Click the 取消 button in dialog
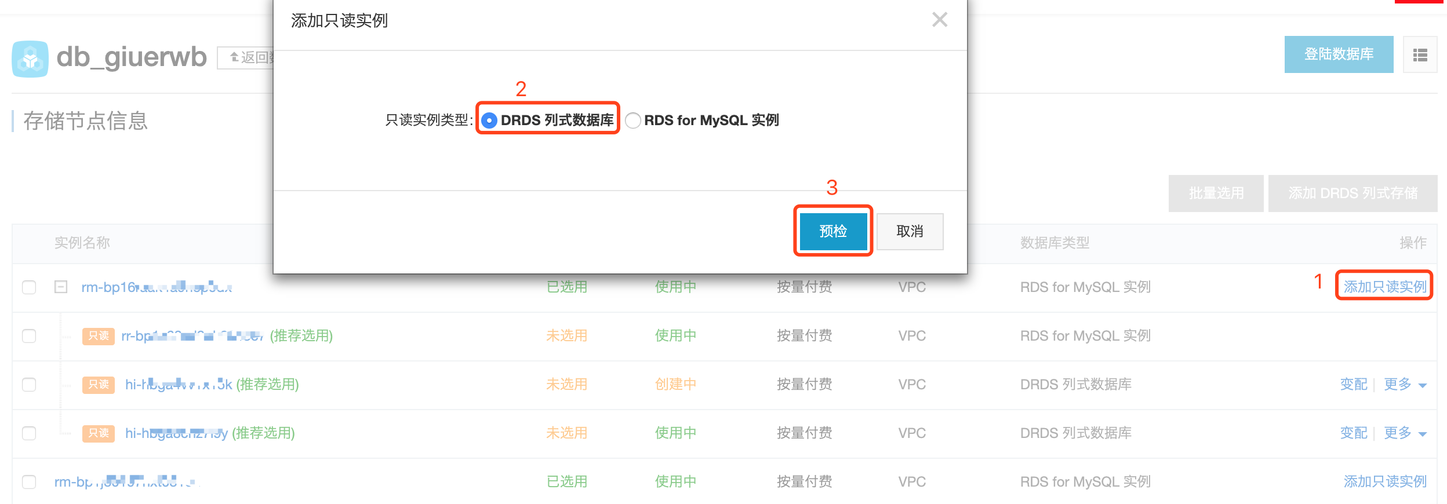Image resolution: width=1447 pixels, height=504 pixels. [x=910, y=231]
